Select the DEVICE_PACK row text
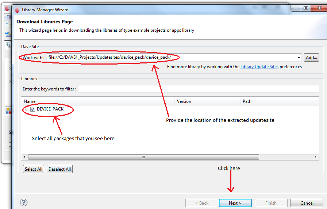 point(50,109)
